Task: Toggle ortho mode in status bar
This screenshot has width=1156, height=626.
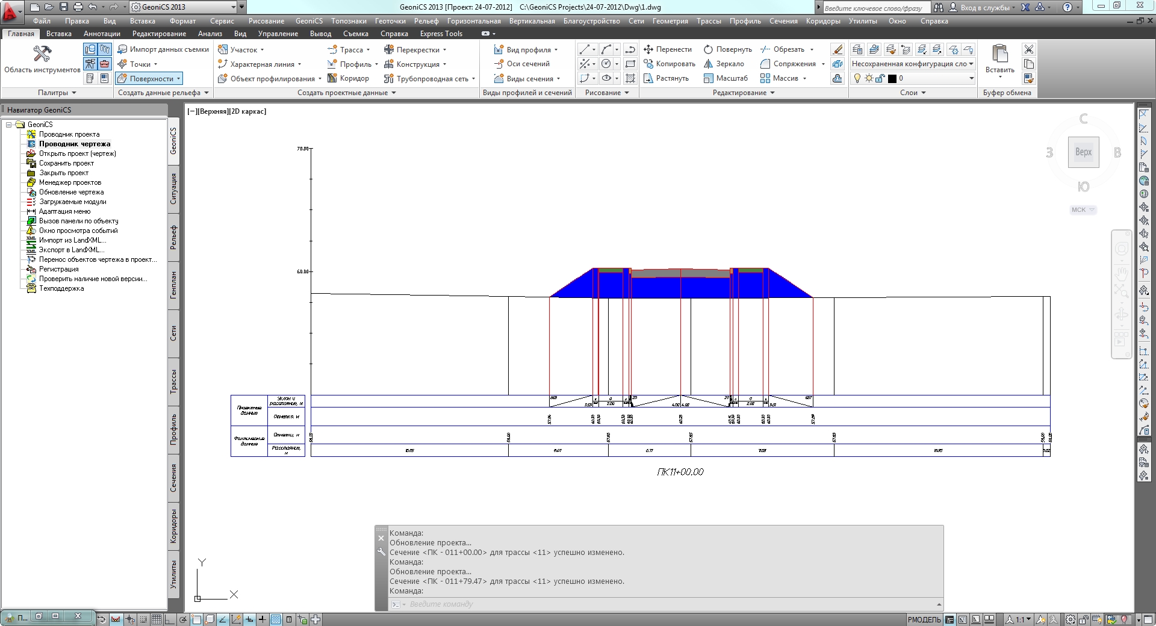Action: pyautogui.click(x=170, y=619)
